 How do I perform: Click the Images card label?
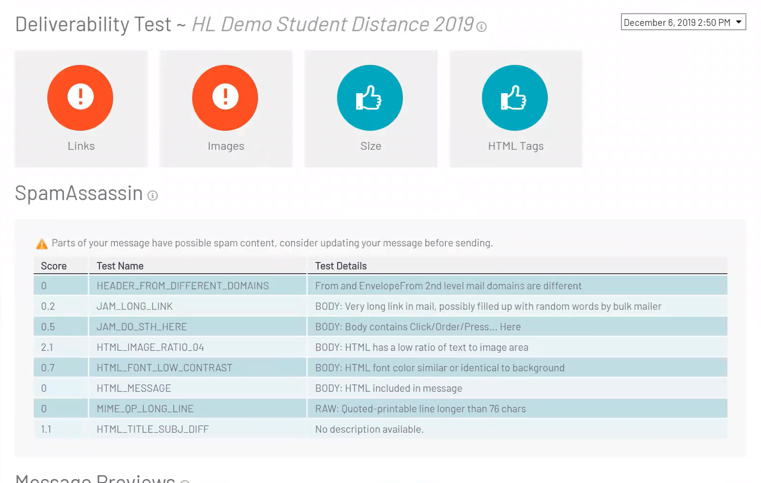tap(226, 146)
